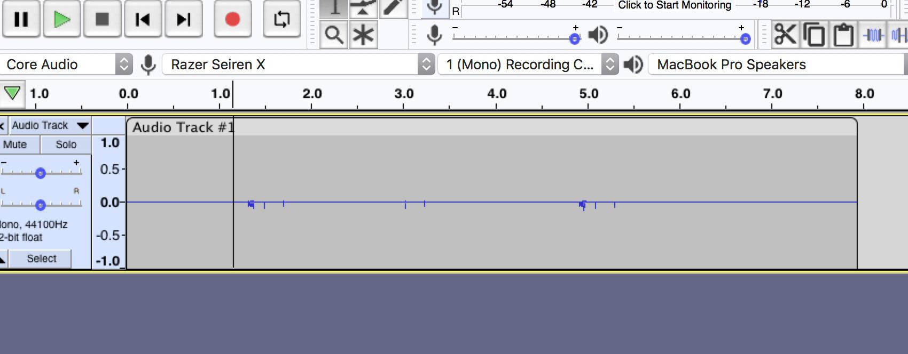908x354 pixels.
Task: Click the timeline ruler at 7.0 seconds
Action: [772, 94]
